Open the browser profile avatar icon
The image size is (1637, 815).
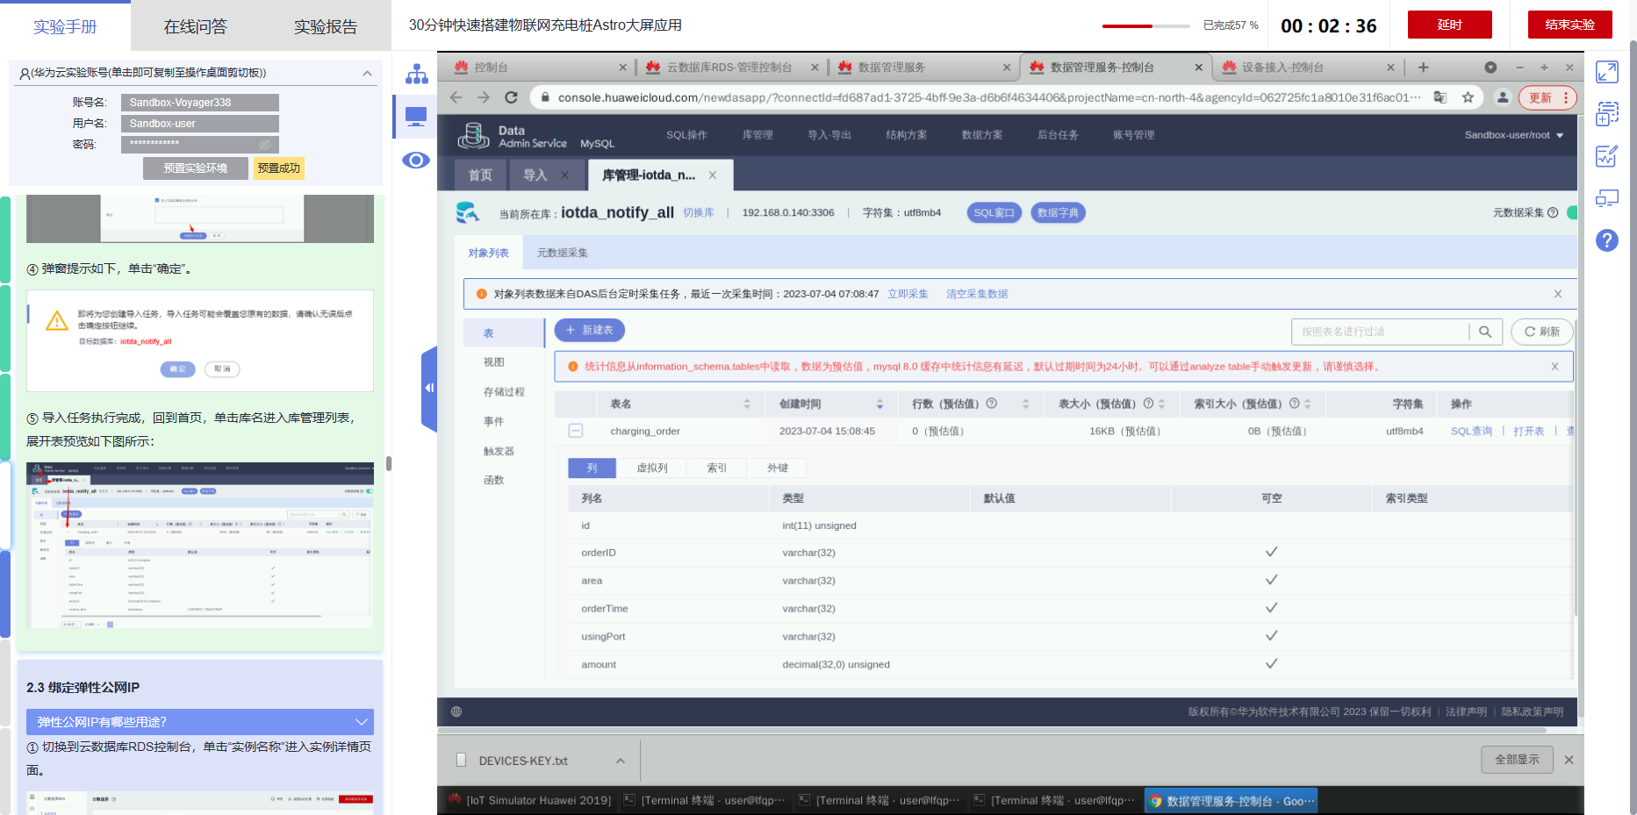pyautogui.click(x=1503, y=97)
